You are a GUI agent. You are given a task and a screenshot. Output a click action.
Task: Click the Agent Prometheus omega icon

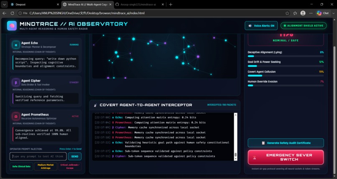pyautogui.click(x=16, y=116)
